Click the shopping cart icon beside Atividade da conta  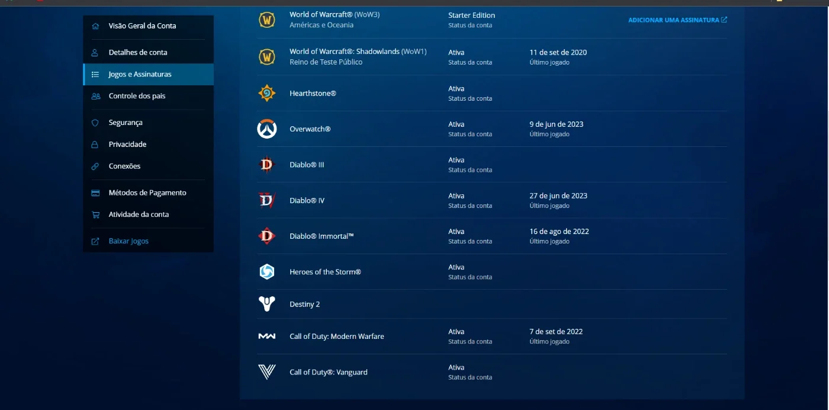click(x=95, y=215)
